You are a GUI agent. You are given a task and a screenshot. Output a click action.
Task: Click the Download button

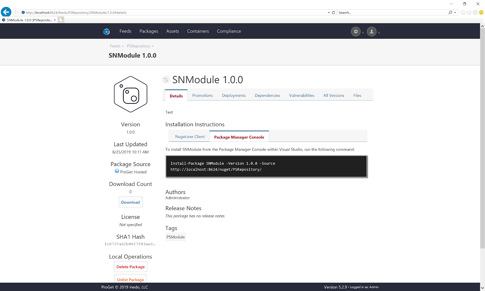[131, 202]
